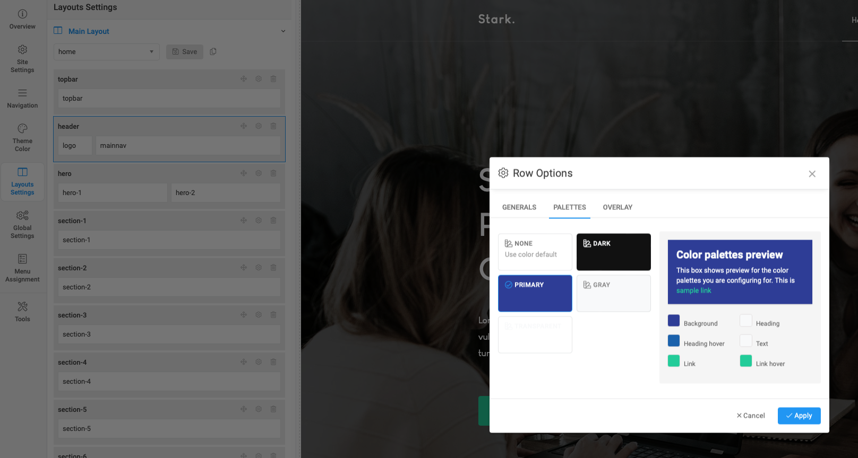The height and width of the screenshot is (458, 858).
Task: Collapse the Main Layout panel chevron
Action: click(283, 31)
